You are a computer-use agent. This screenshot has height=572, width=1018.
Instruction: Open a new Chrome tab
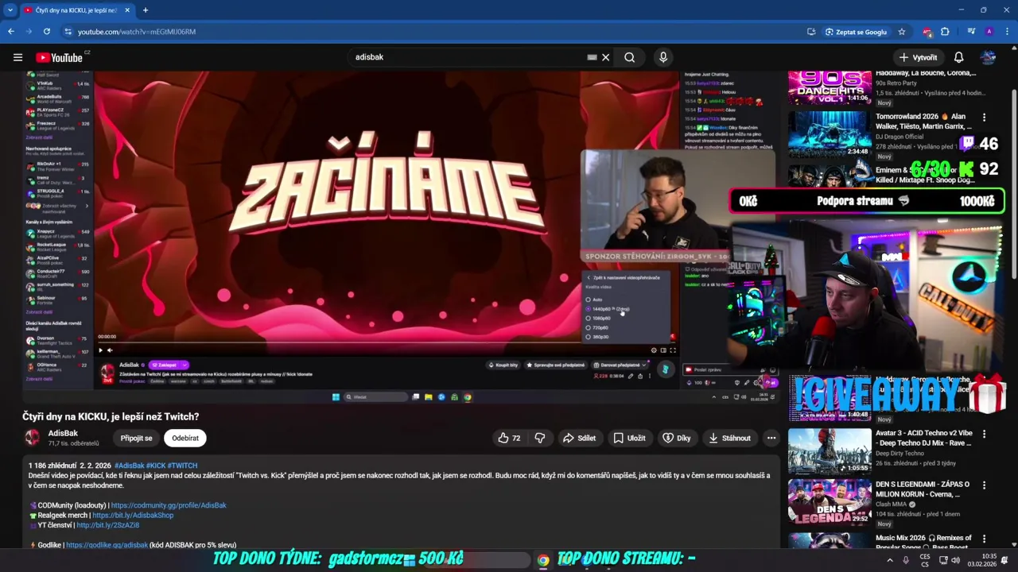pyautogui.click(x=146, y=10)
